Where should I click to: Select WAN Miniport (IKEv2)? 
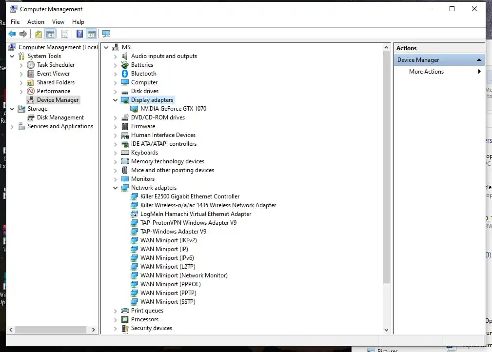(169, 240)
